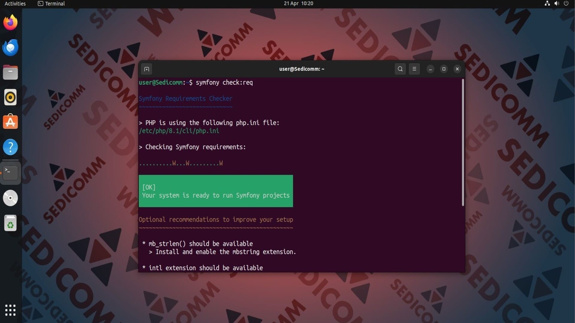This screenshot has width=575, height=323.
Task: Open the Trash from dock
Action: click(10, 223)
